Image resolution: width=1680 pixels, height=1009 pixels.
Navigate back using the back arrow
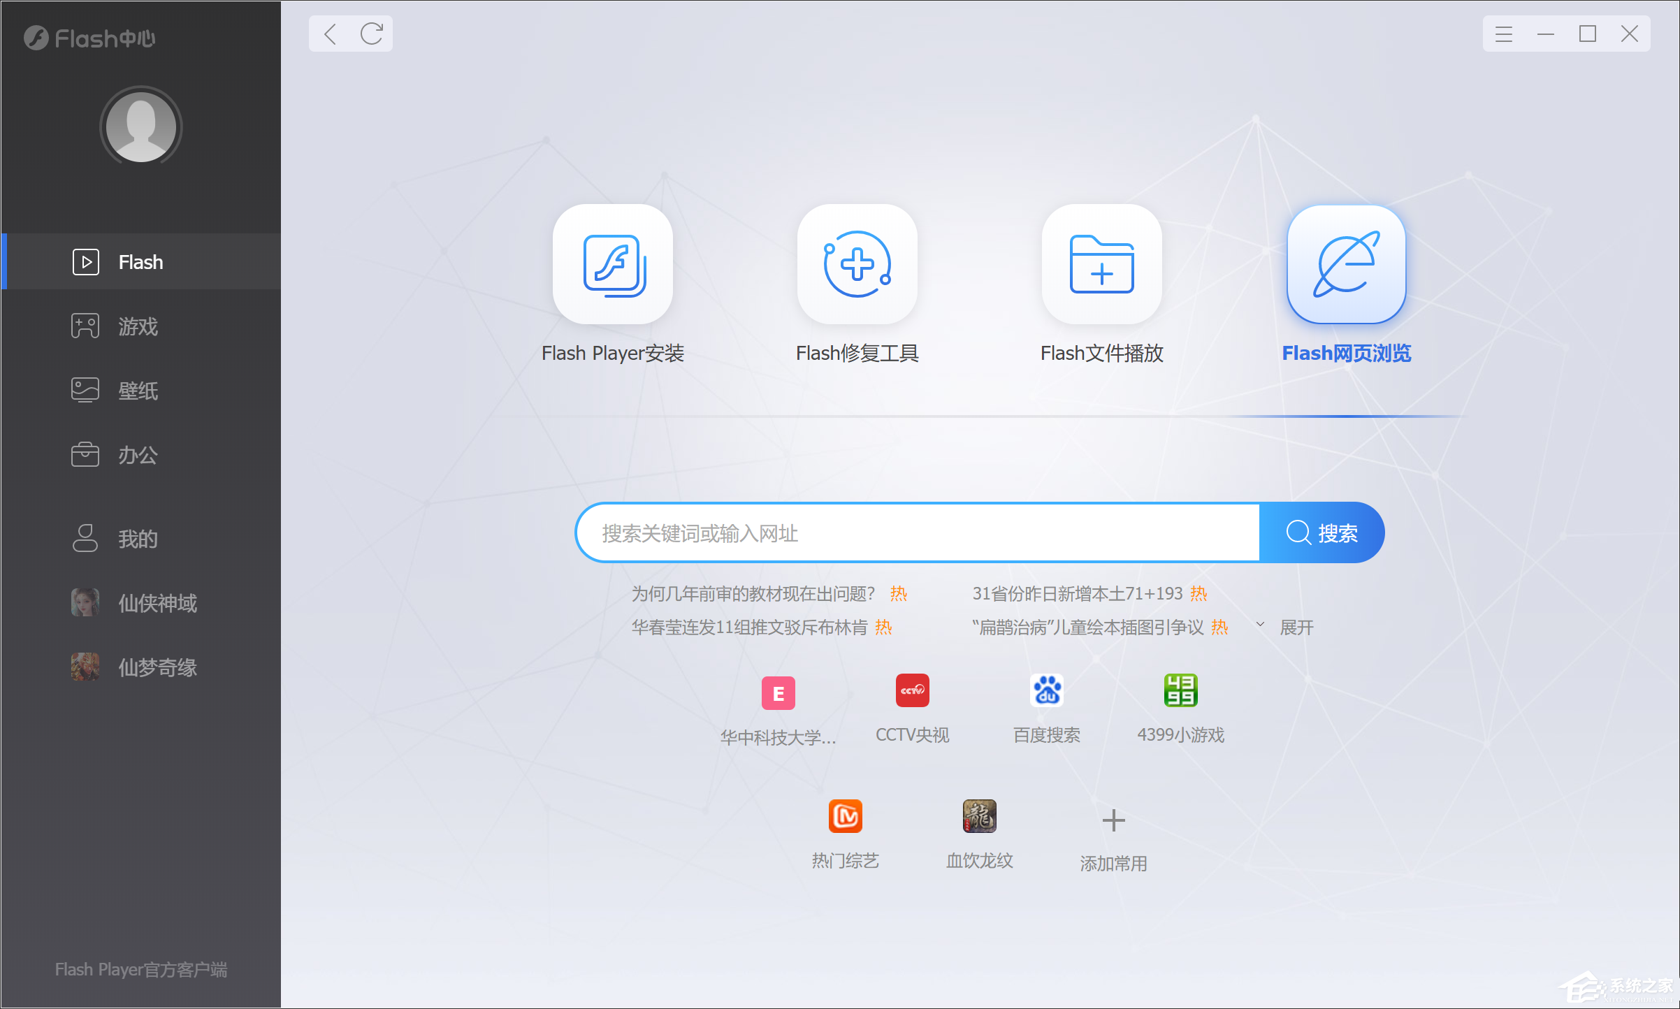331,34
